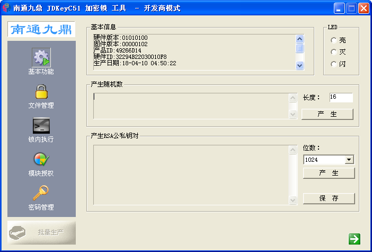Click the 模块授权 label in sidebar
The width and height of the screenshot is (372, 252).
click(x=41, y=173)
